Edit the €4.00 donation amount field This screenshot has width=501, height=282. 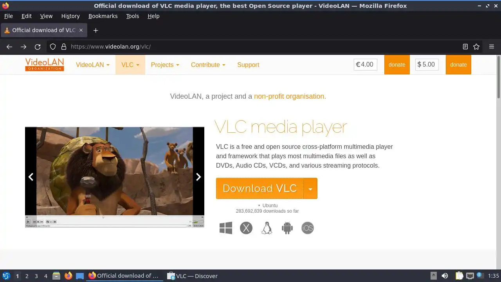click(366, 65)
